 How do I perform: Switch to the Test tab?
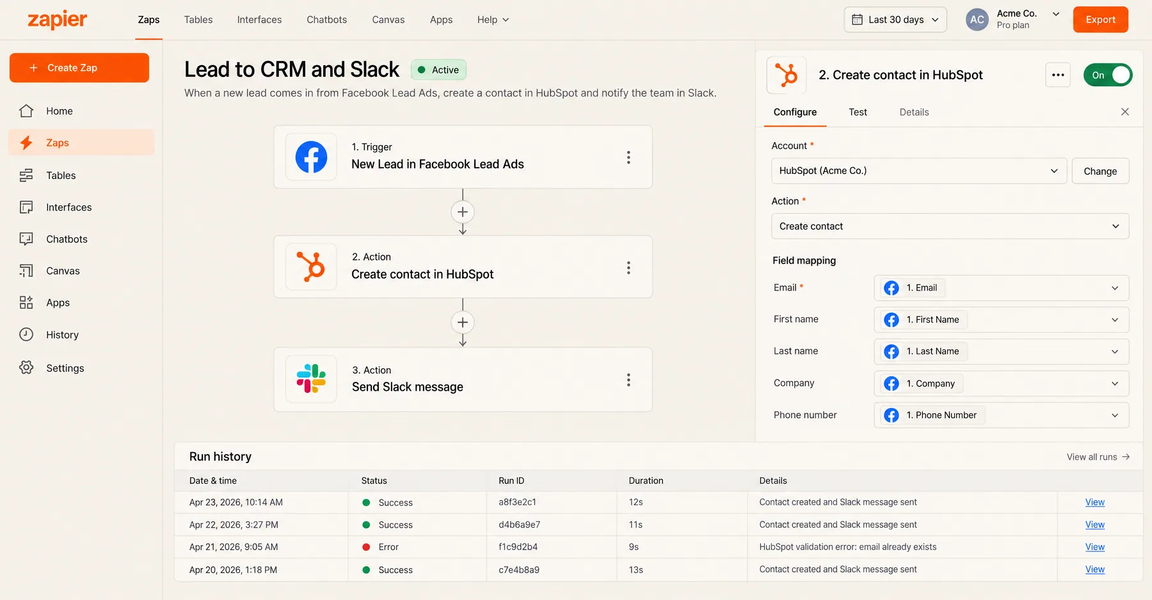pyautogui.click(x=858, y=112)
